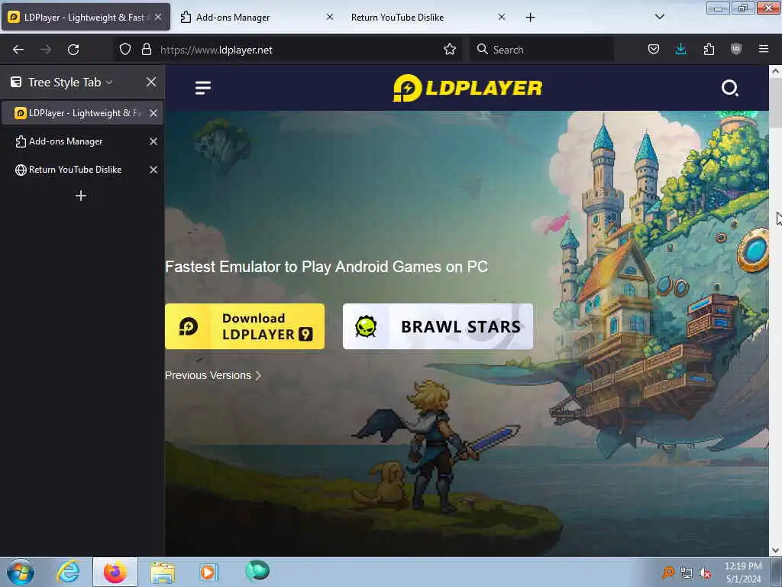Reload the current page
Image resolution: width=782 pixels, height=587 pixels.
[73, 50]
